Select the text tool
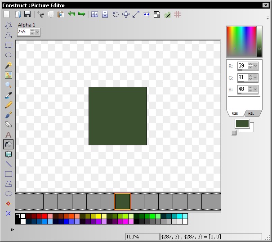Image resolution: width=272 pixels, height=242 pixels. tap(9, 134)
